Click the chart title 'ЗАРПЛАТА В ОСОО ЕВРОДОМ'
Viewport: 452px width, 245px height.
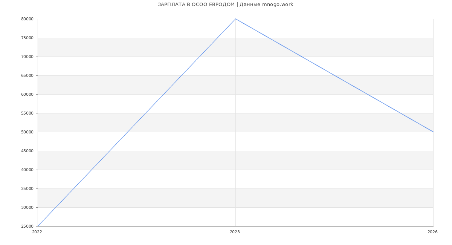pyautogui.click(x=196, y=5)
